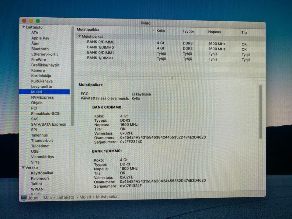
Task: Click the sidebar vertical scrollbar
Action: [72, 76]
